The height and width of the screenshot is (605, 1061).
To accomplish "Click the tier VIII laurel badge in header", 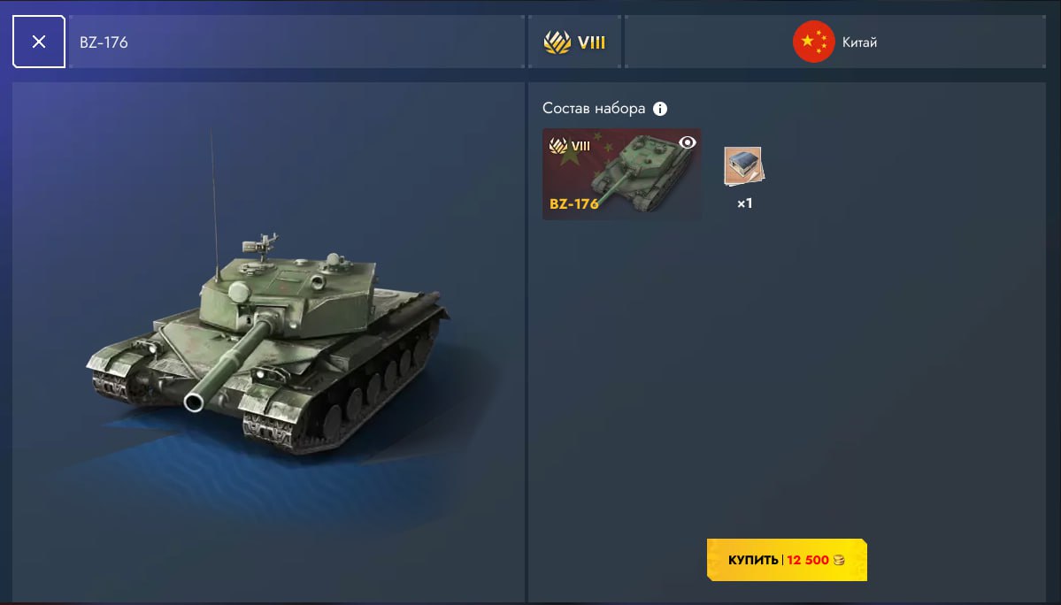I will point(557,42).
